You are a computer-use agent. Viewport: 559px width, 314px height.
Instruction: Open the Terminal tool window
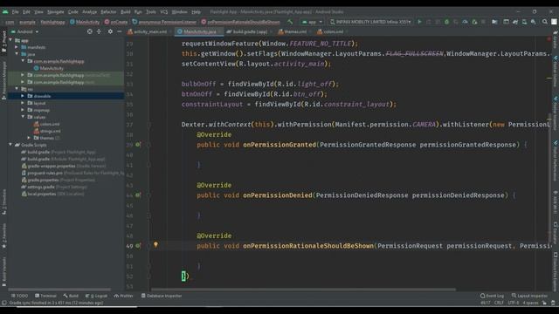coord(45,296)
